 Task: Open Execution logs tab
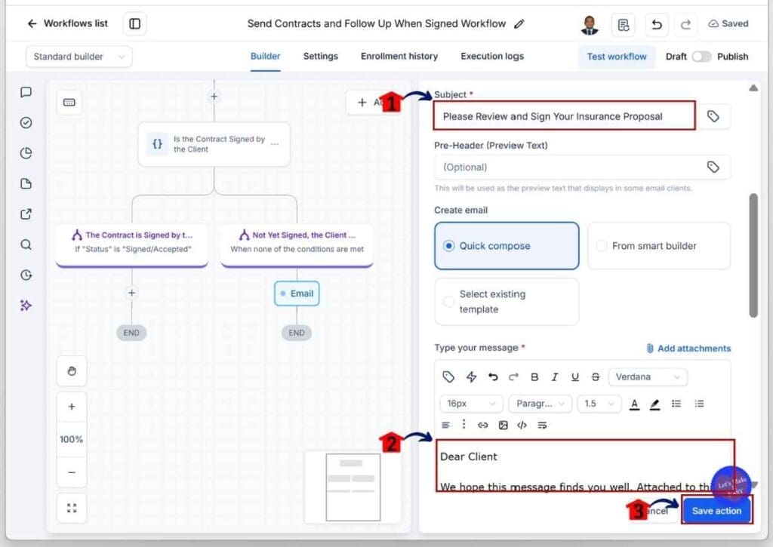click(x=492, y=56)
